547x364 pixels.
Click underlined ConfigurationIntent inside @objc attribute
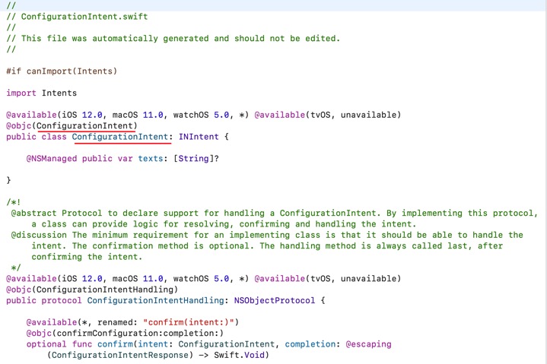(87, 125)
